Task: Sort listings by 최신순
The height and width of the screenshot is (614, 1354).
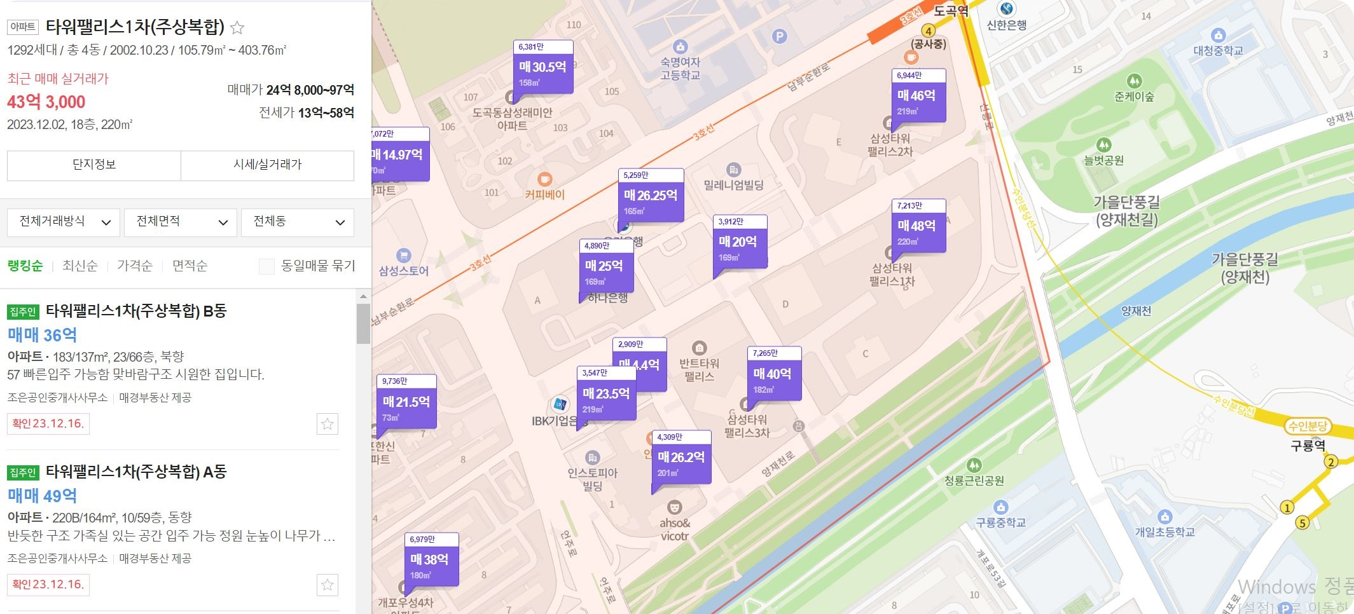Action: 80,266
